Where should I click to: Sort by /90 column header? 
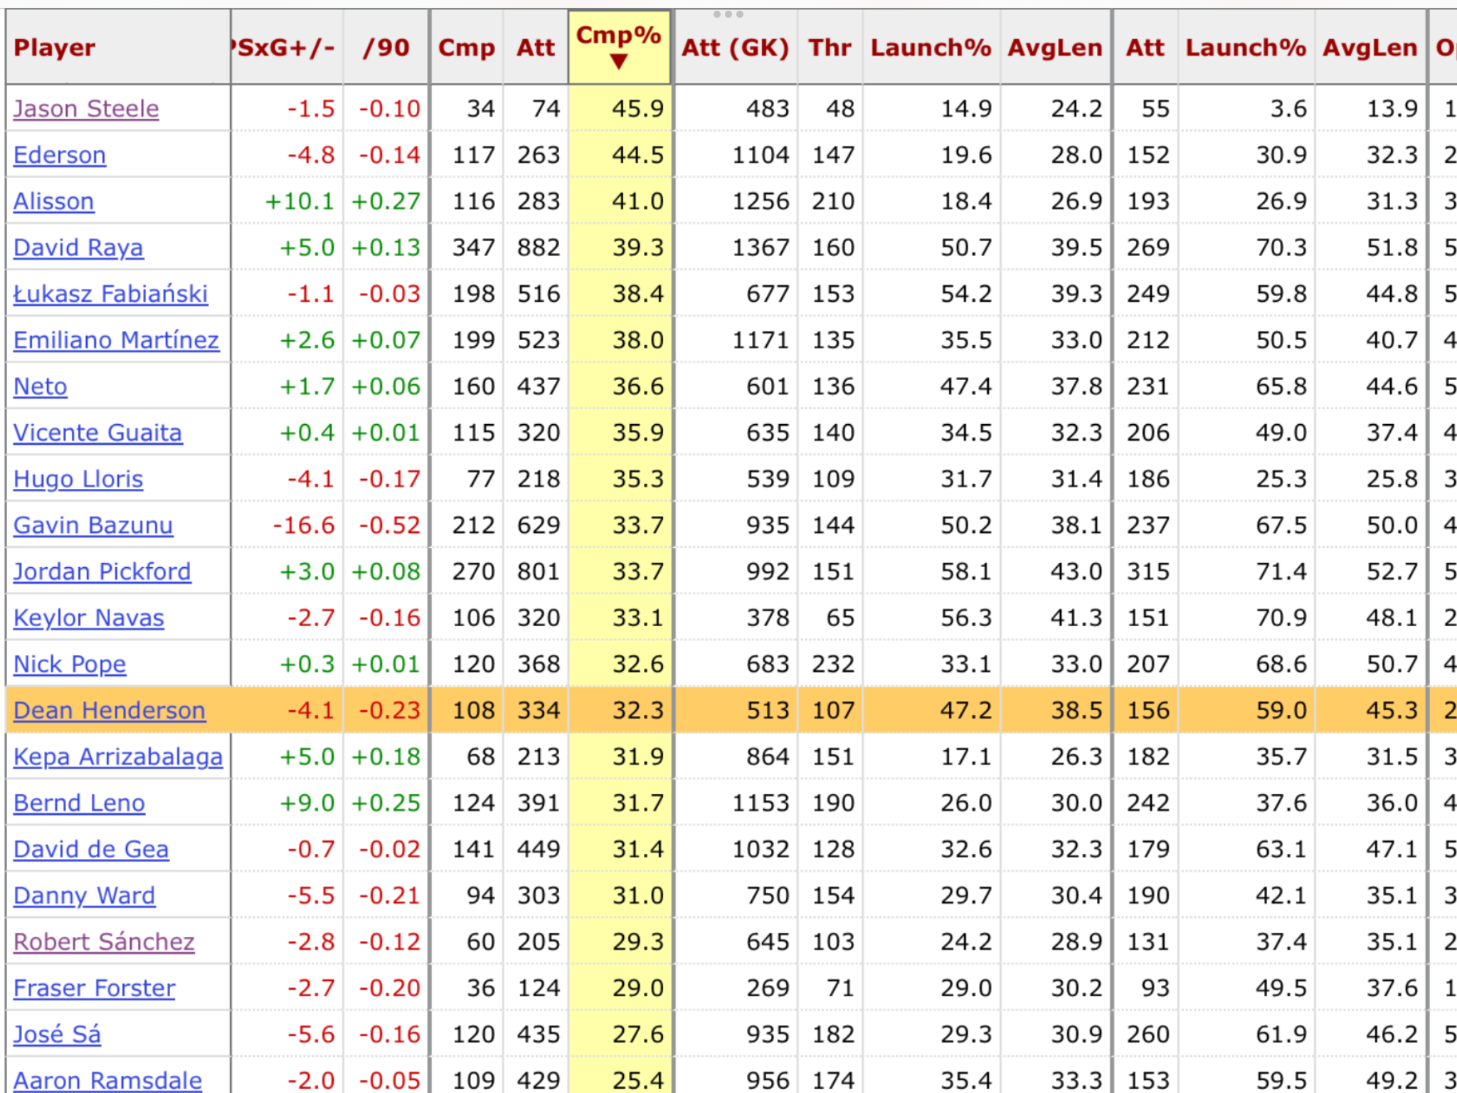pos(386,48)
